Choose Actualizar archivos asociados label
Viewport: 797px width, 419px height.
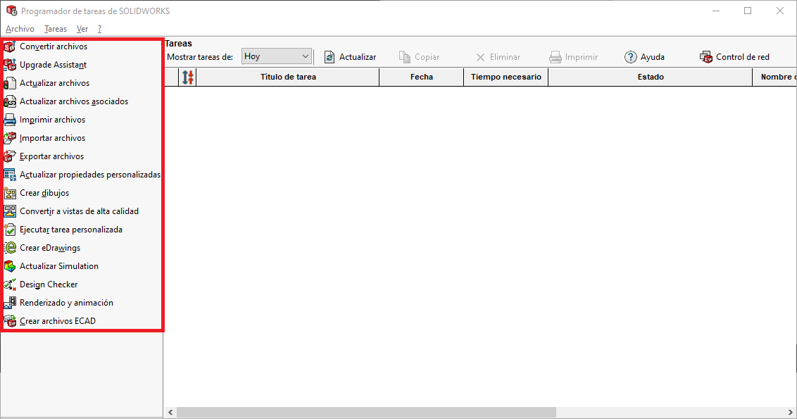pos(74,101)
